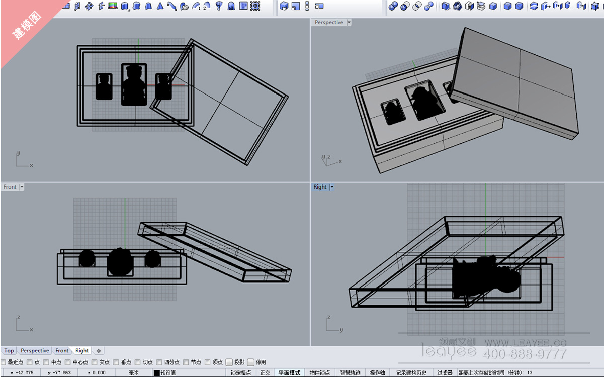604x377 pixels.
Task: Click the black 预设值 layer color swatch
Action: 156,373
